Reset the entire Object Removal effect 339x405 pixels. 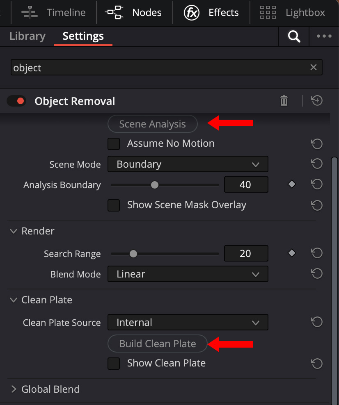point(317,101)
